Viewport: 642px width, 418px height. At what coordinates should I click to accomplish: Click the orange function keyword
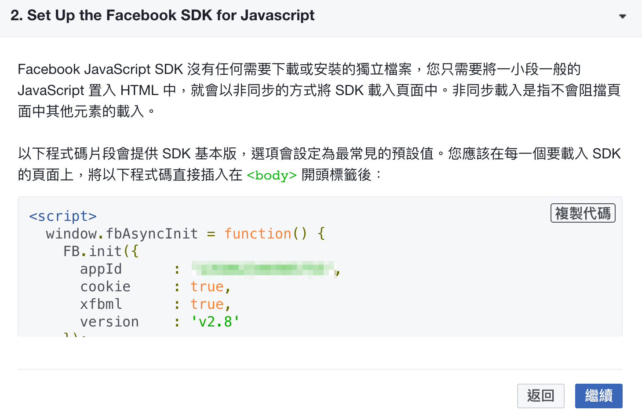(258, 234)
